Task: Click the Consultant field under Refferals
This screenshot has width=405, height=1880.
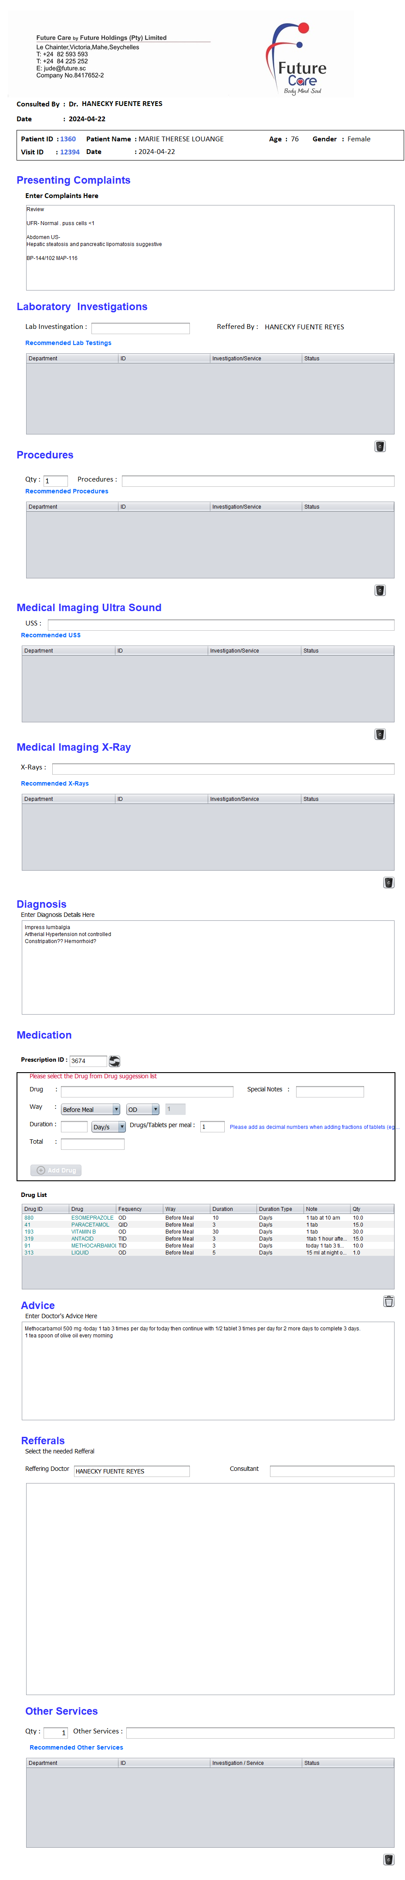Action: 331,1471
